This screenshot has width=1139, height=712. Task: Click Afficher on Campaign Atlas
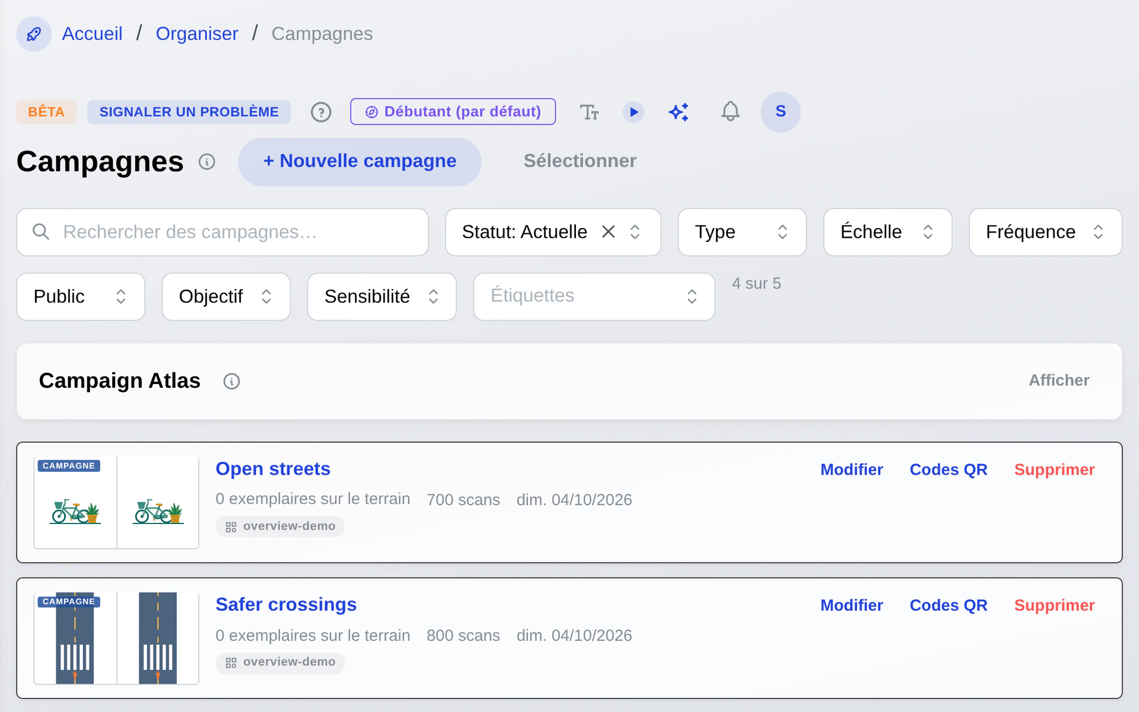click(1058, 381)
